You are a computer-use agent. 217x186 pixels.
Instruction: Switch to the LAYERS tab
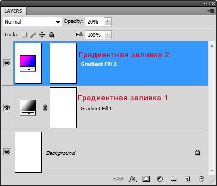tap(13, 11)
